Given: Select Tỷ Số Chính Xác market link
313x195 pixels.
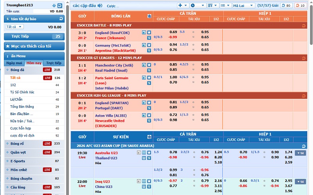Looking at the screenshot, I should [22, 92].
